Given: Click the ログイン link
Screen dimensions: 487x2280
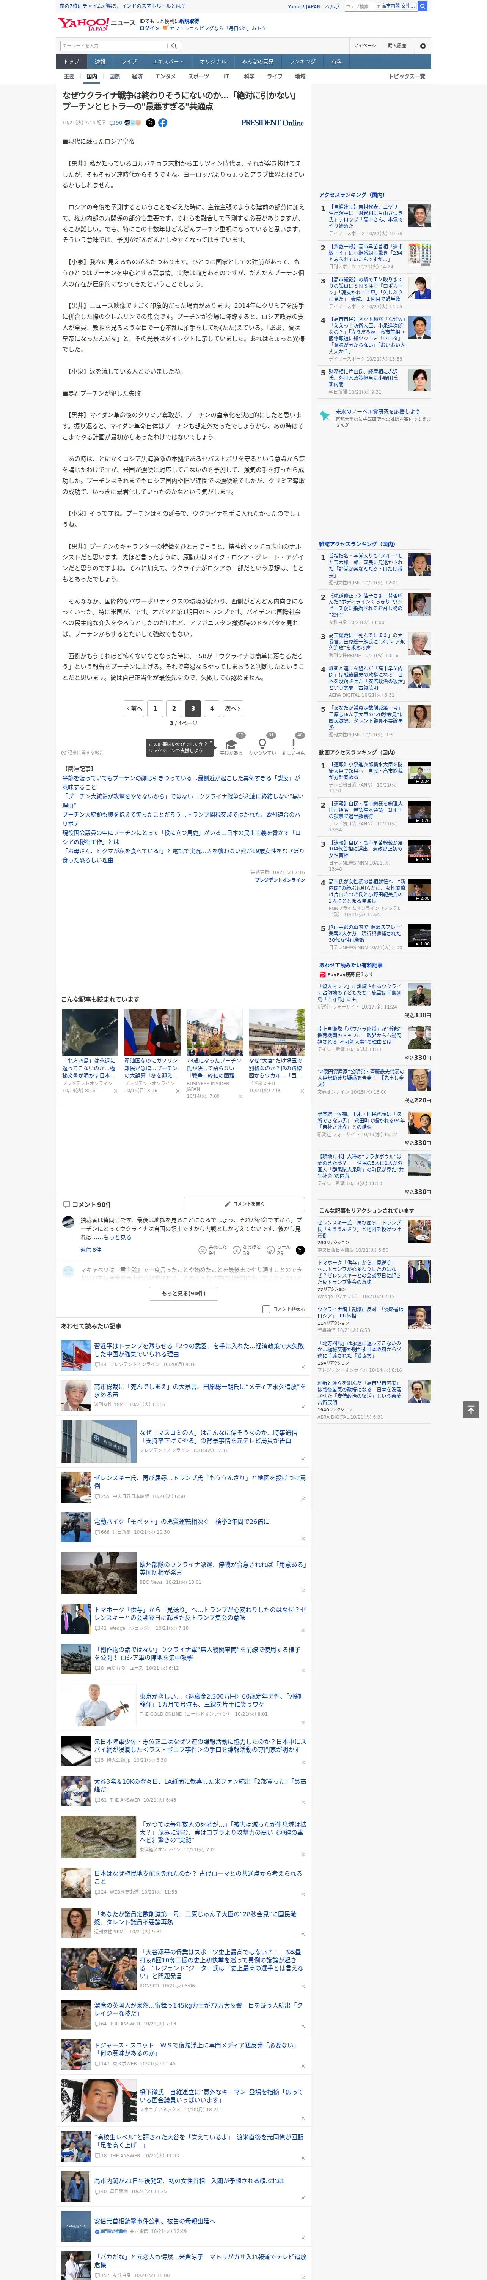Looking at the screenshot, I should 149,28.
